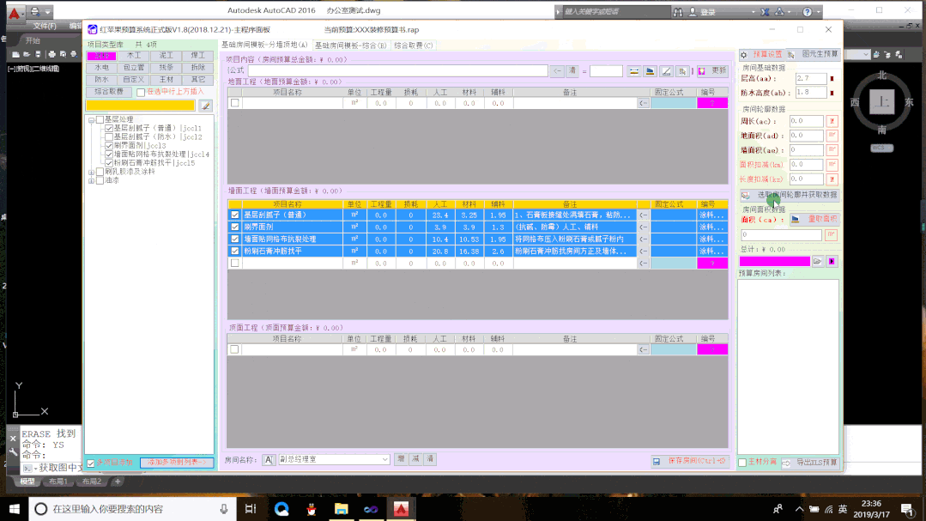Click the text 'A' icon beside 房间名称
Image resolution: width=926 pixels, height=521 pixels.
click(x=269, y=460)
